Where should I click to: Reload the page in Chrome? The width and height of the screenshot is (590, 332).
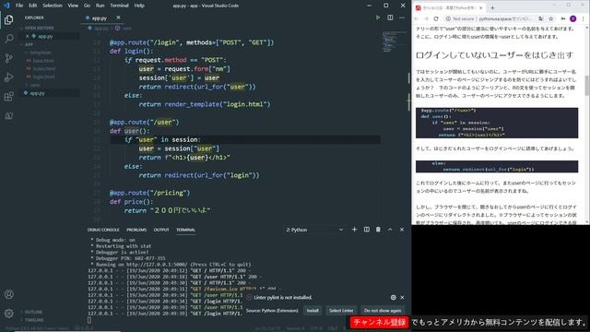tap(436, 18)
